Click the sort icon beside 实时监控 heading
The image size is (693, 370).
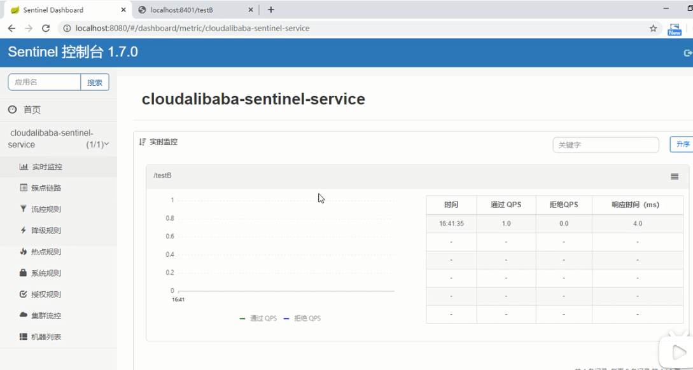coord(143,142)
